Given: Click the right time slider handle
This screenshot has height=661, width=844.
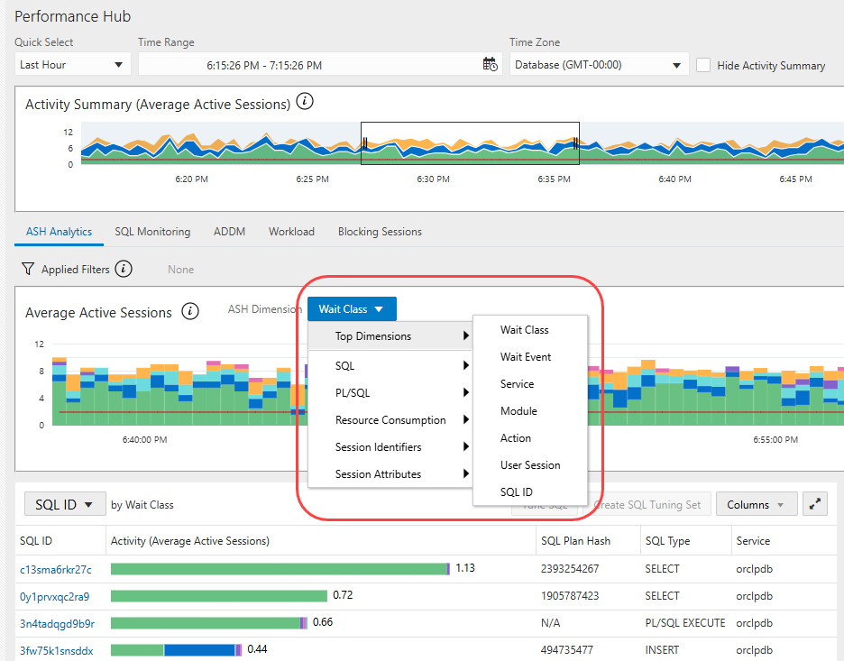Looking at the screenshot, I should [575, 143].
